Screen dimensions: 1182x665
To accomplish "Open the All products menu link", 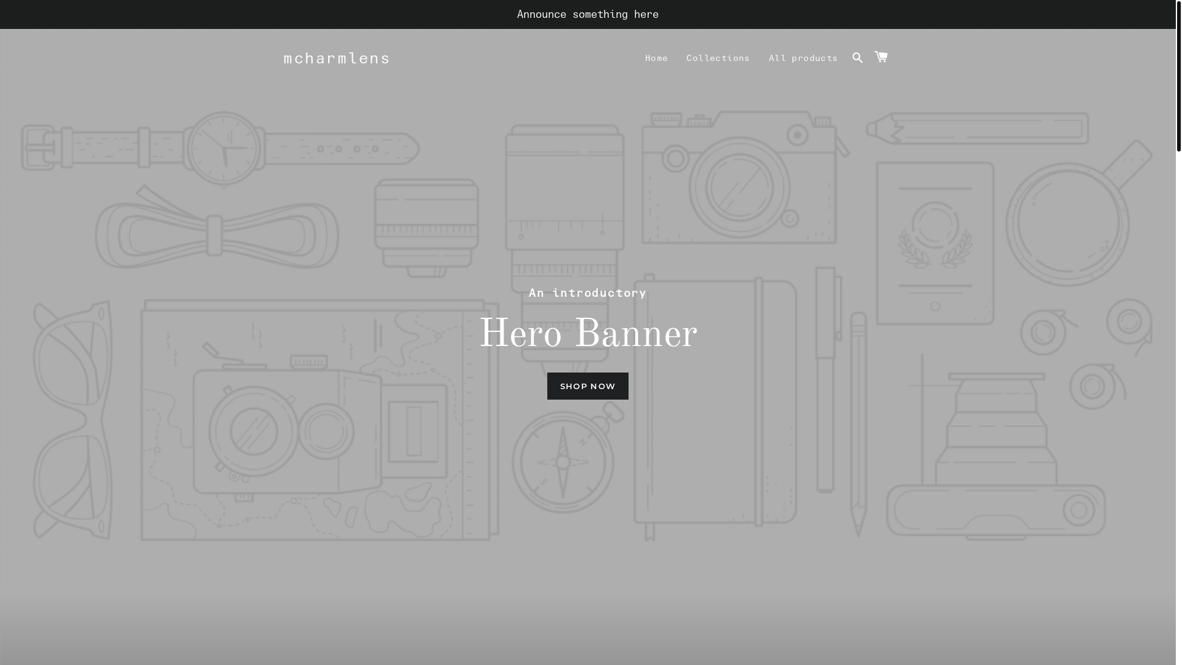I will pyautogui.click(x=803, y=58).
